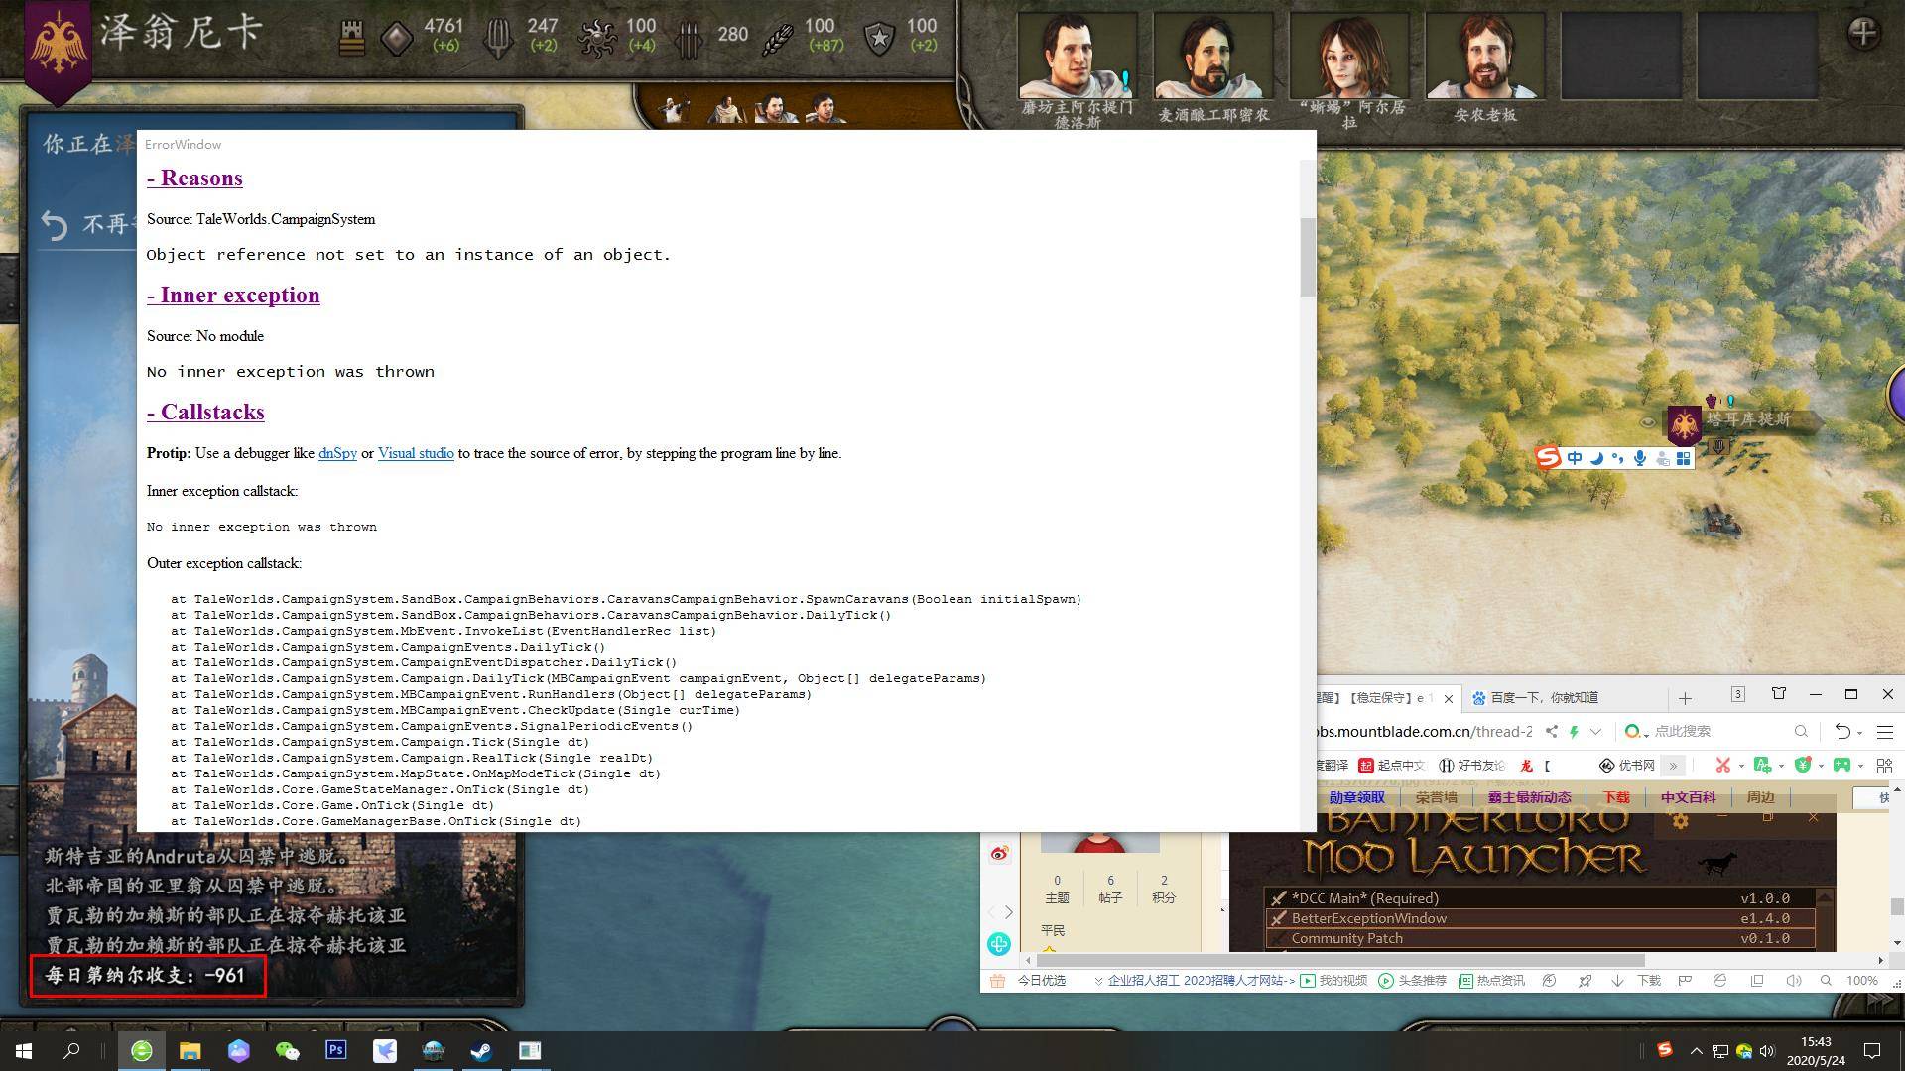Click the back arrow in the town menu
Image resolution: width=1905 pixels, height=1071 pixels.
coord(56,225)
